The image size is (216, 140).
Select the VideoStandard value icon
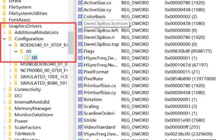click(x=80, y=127)
